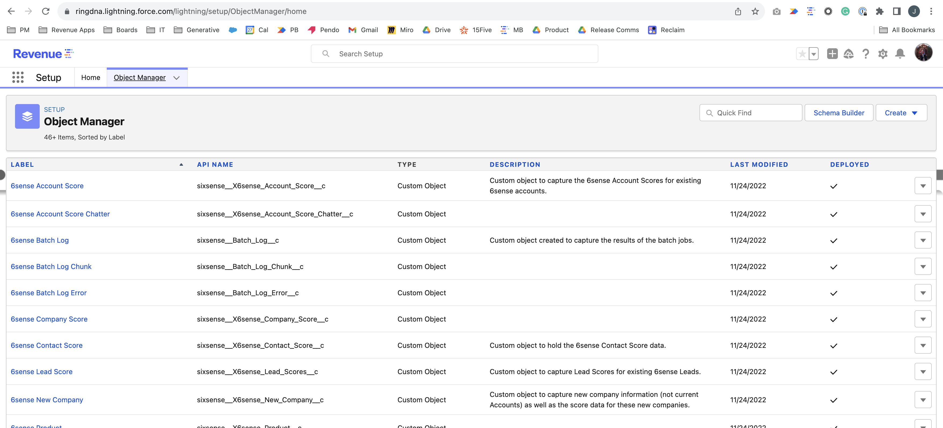
Task: Toggle the browser side panel icon
Action: coord(897,11)
